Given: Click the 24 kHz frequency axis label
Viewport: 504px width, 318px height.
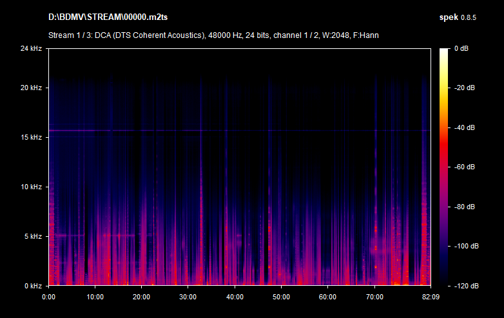Looking at the screenshot, I should (x=31, y=49).
